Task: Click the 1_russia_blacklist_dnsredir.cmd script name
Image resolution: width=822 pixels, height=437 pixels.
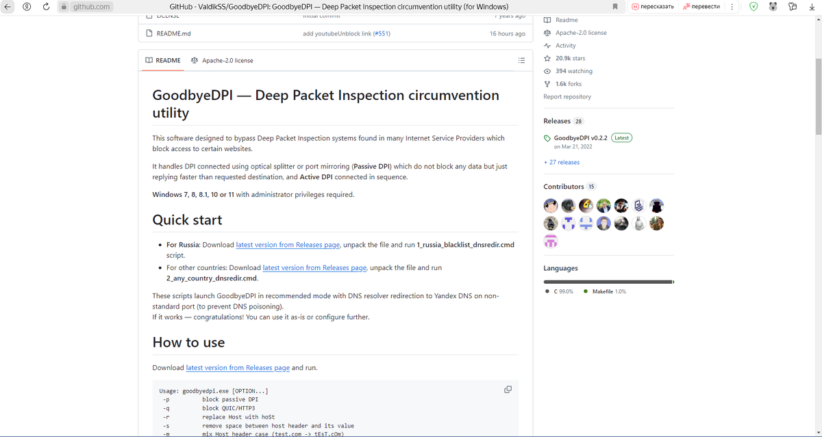Action: [465, 244]
